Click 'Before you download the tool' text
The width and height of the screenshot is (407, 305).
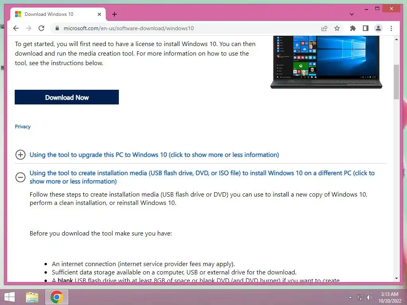(x=101, y=234)
